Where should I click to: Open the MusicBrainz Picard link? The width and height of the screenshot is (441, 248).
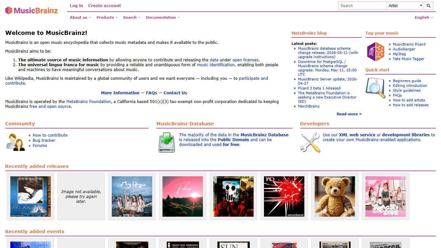coord(409,44)
